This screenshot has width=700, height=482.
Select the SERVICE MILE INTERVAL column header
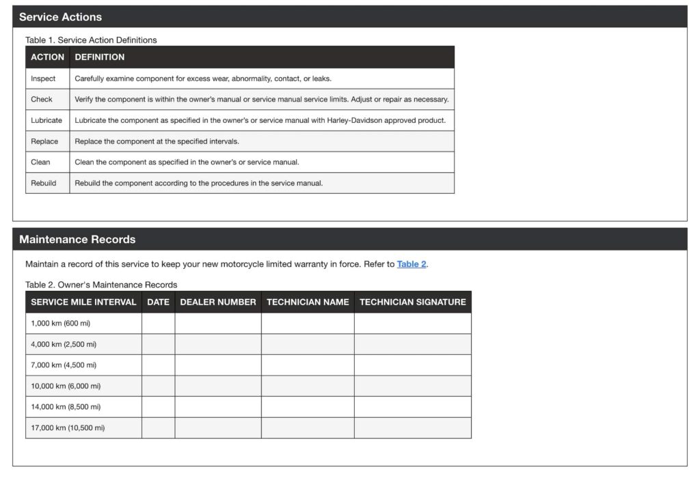click(x=83, y=301)
